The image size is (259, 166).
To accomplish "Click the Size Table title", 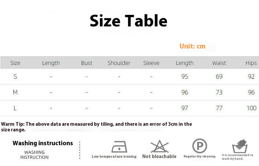I will point(128,20).
